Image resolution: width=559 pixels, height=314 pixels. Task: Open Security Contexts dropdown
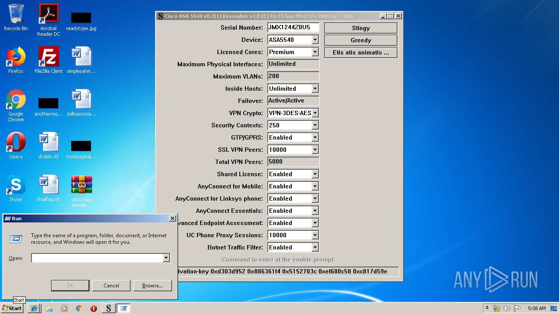tap(315, 125)
